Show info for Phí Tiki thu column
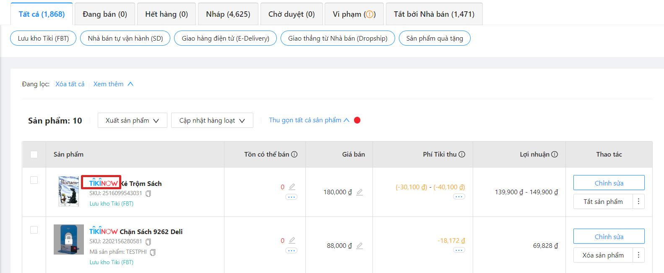 point(462,155)
